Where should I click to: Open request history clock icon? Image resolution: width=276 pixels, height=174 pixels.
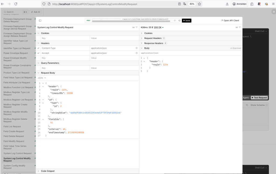click(x=179, y=21)
